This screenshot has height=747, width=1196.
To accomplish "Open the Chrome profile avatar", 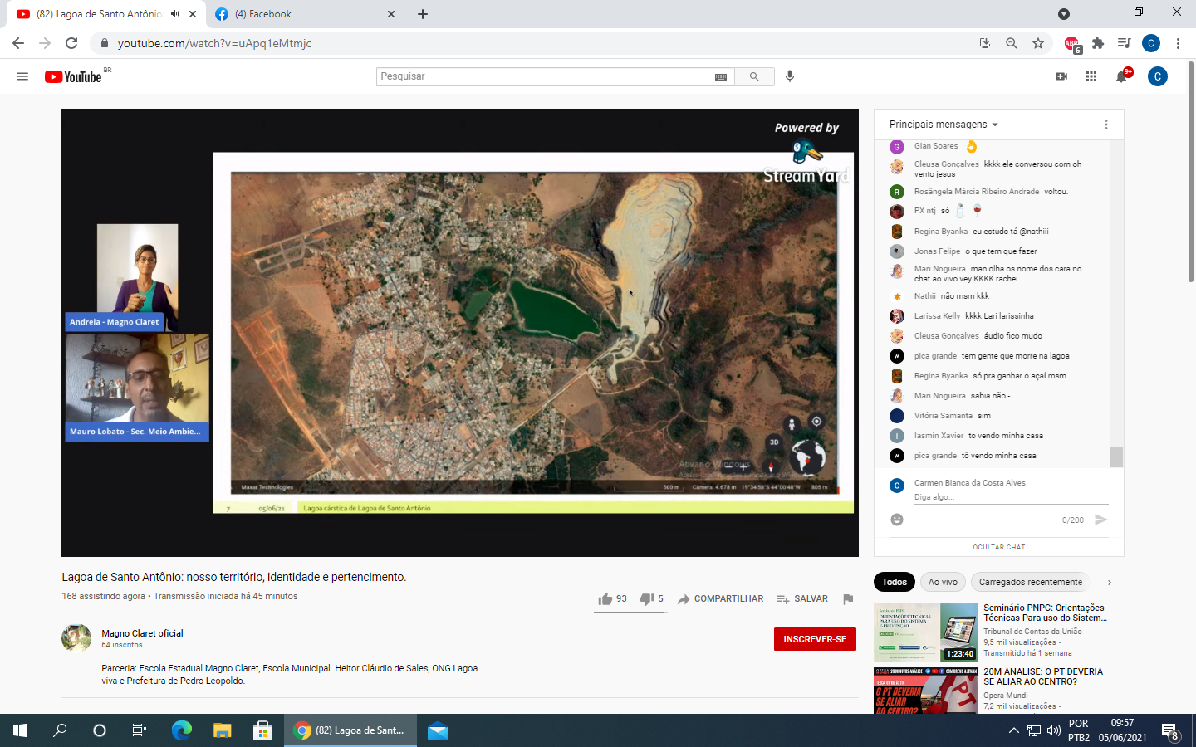I will click(1151, 43).
